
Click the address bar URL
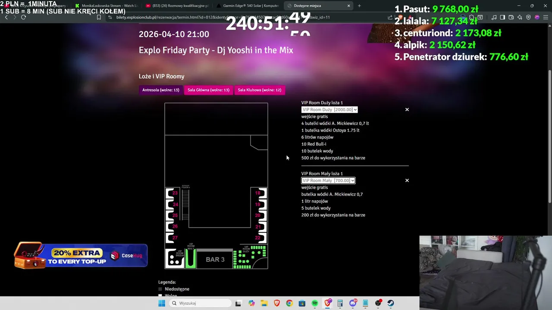(223, 17)
